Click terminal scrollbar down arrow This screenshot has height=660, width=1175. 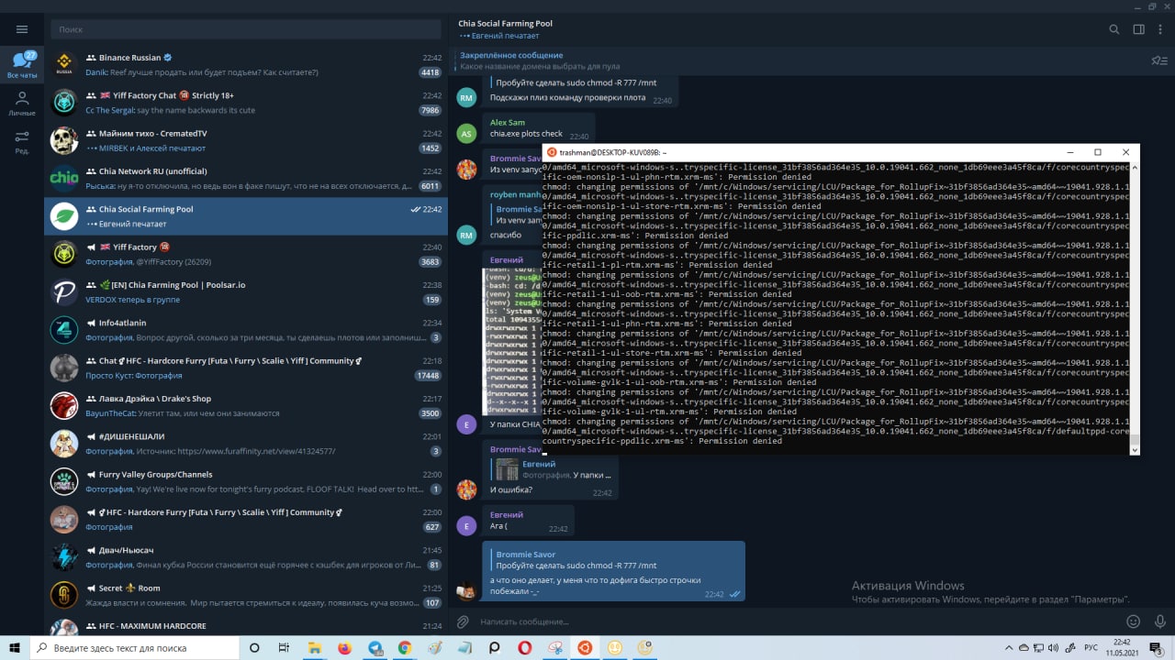pyautogui.click(x=1135, y=450)
